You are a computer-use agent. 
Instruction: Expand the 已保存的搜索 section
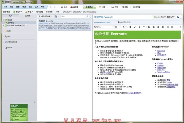[x=3, y=42]
